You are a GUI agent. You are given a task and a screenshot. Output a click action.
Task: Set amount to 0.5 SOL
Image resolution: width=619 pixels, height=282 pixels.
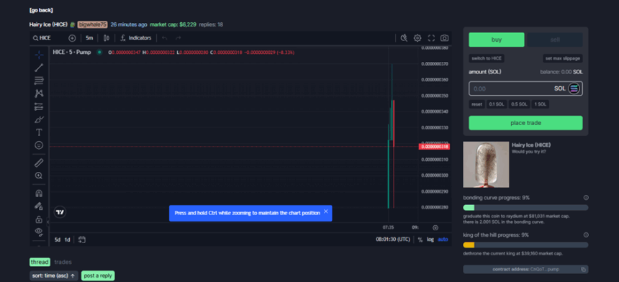pyautogui.click(x=519, y=104)
